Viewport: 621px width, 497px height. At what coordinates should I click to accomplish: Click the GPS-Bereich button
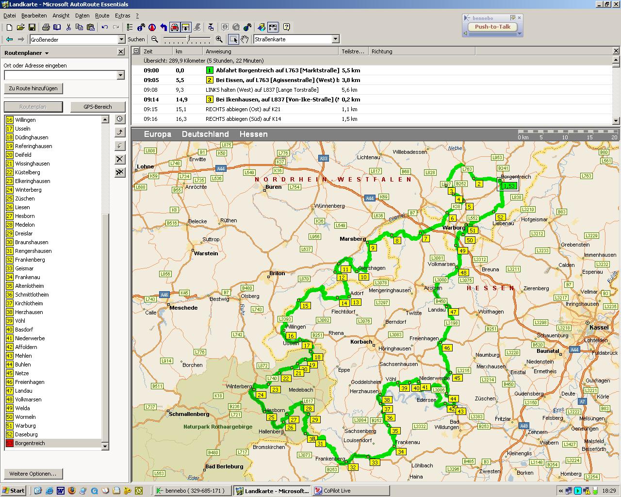[98, 107]
